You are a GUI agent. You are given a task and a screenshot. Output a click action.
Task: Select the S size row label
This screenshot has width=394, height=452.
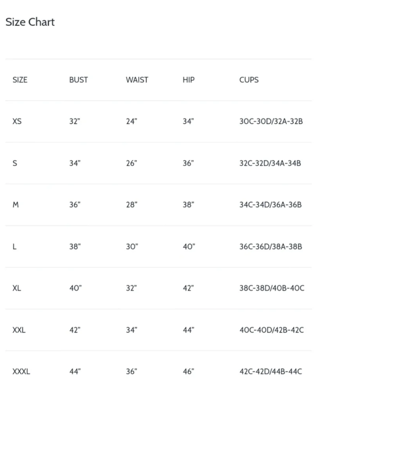pyautogui.click(x=15, y=163)
